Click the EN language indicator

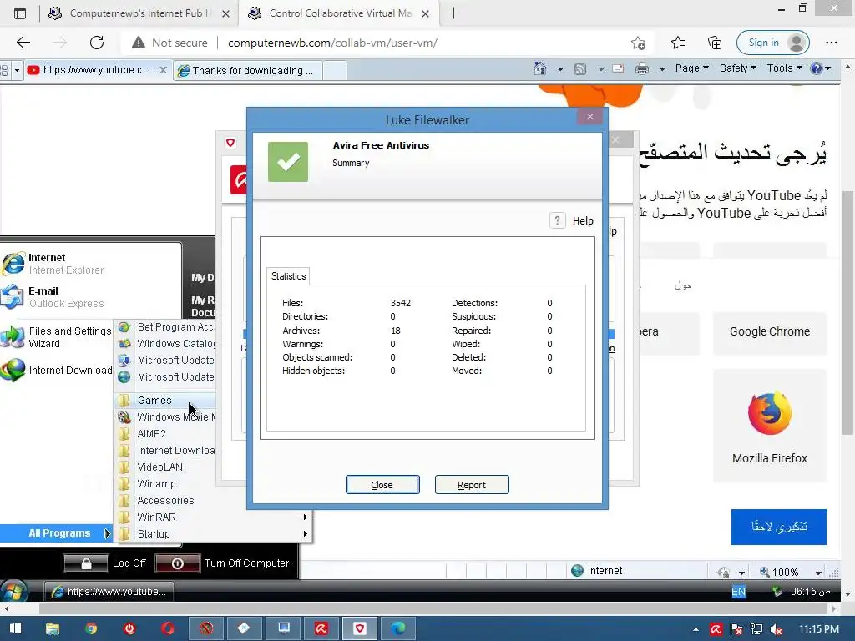pyautogui.click(x=738, y=592)
